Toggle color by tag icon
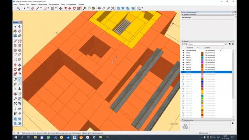 230,44
